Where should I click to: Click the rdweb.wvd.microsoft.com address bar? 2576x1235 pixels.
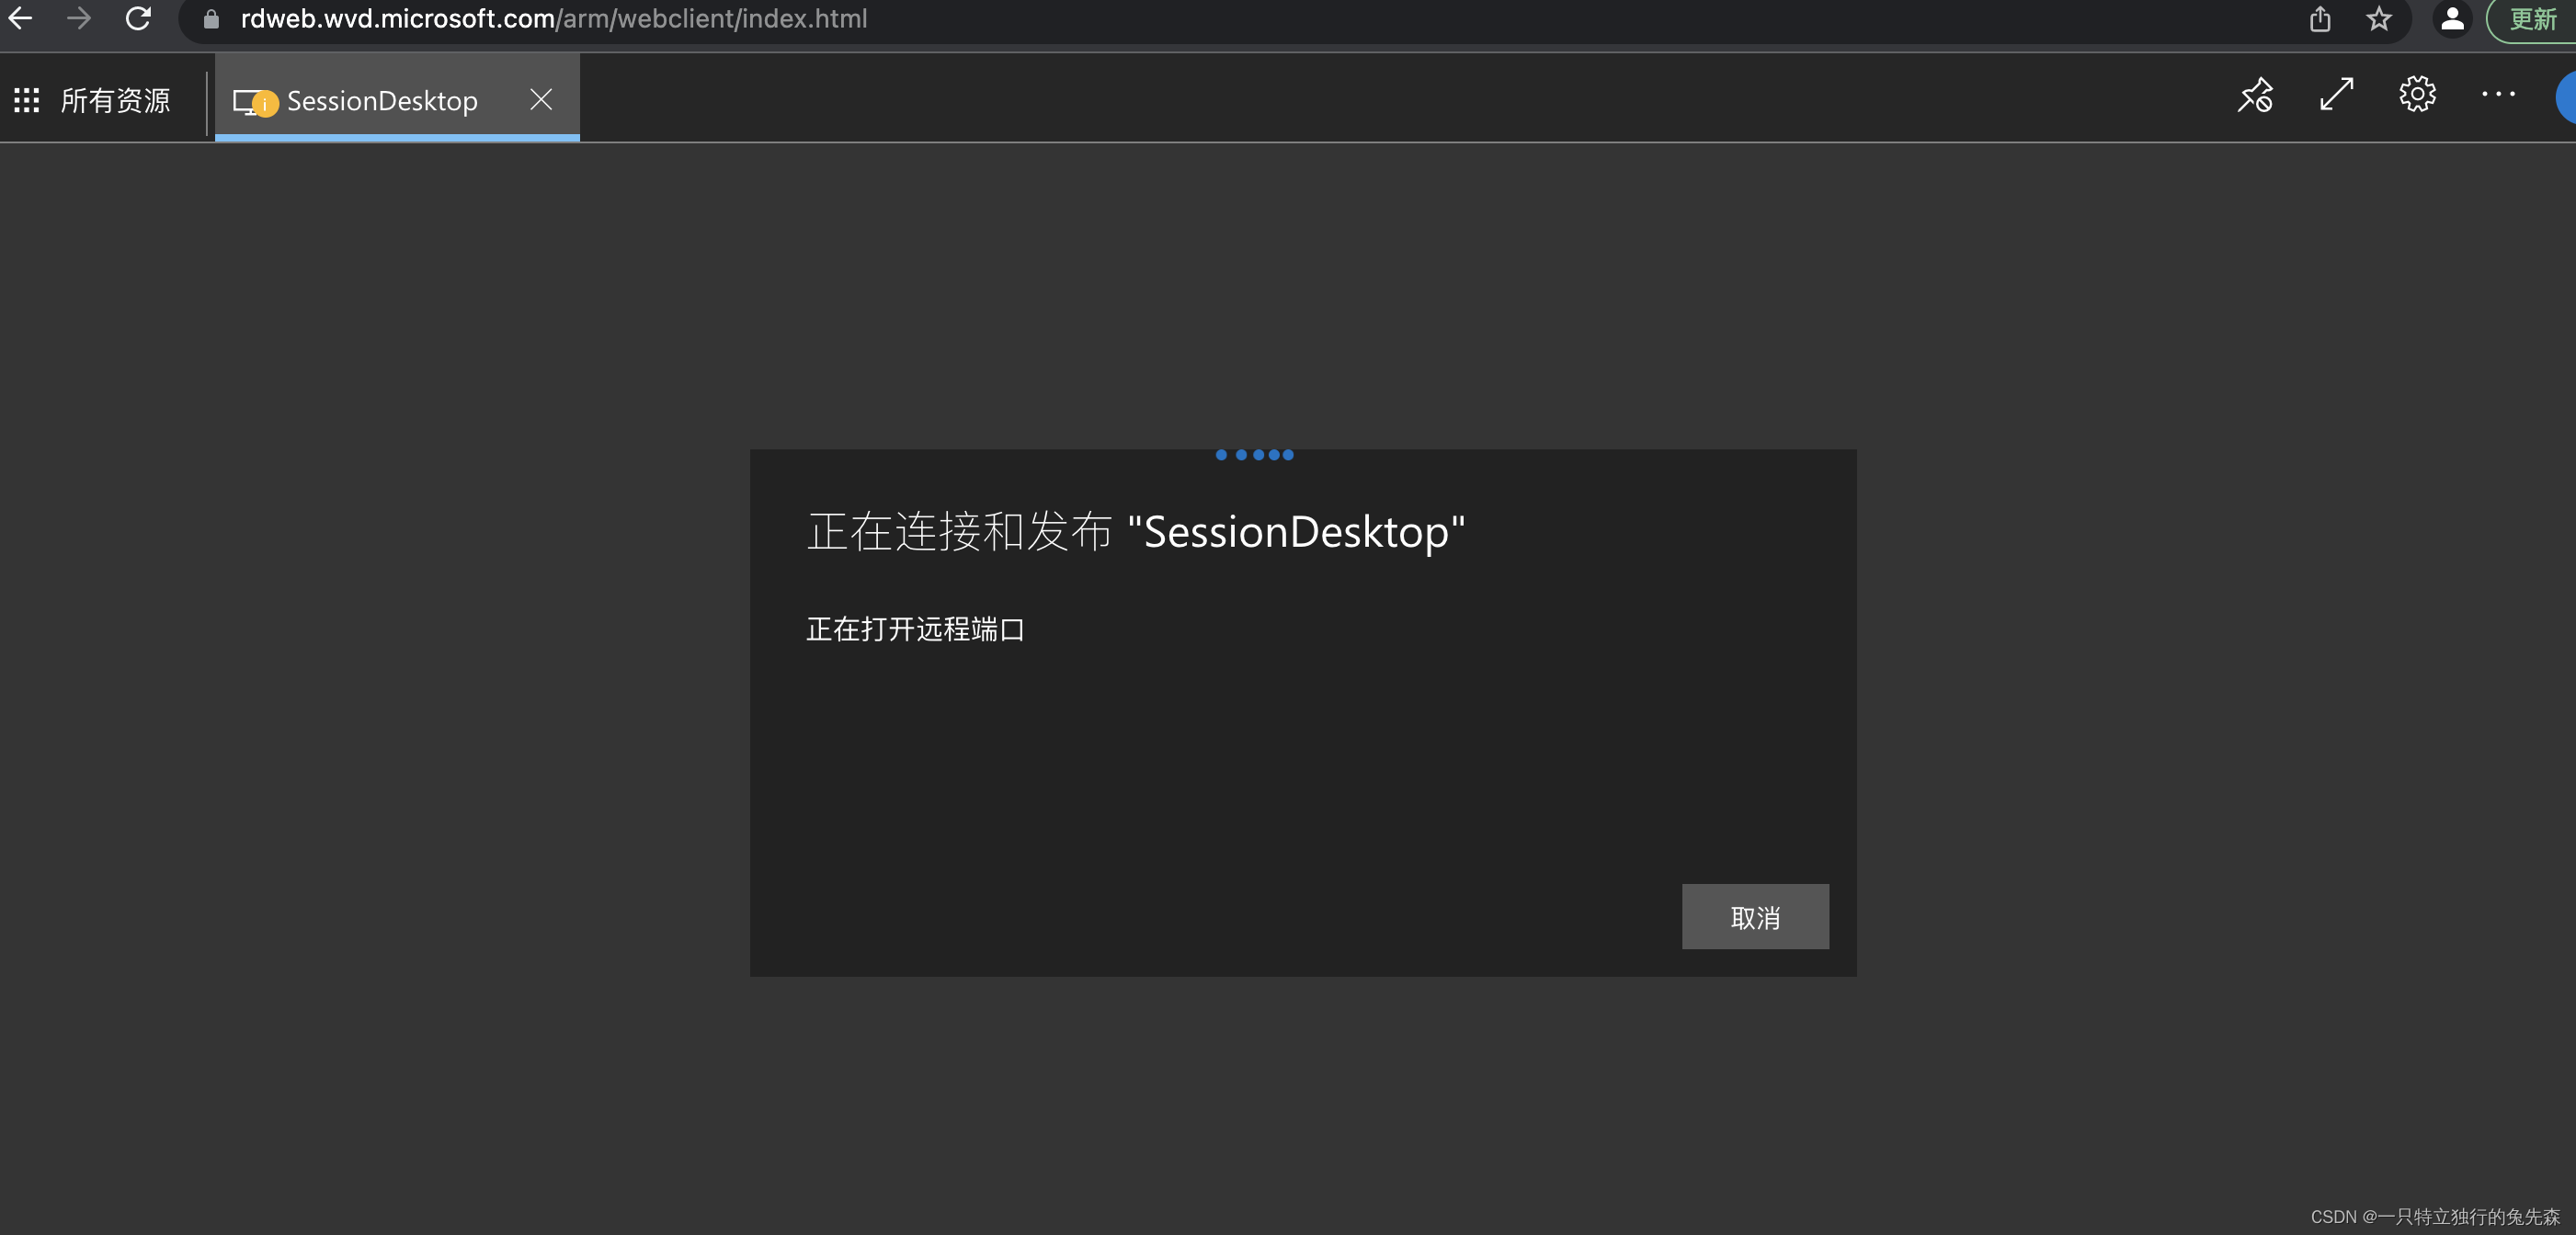(552, 19)
